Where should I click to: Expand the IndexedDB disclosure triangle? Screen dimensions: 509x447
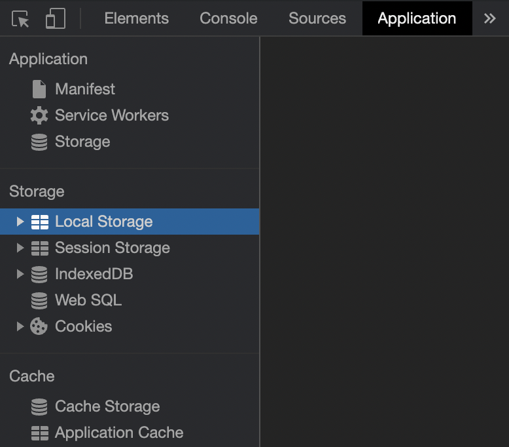coord(20,274)
